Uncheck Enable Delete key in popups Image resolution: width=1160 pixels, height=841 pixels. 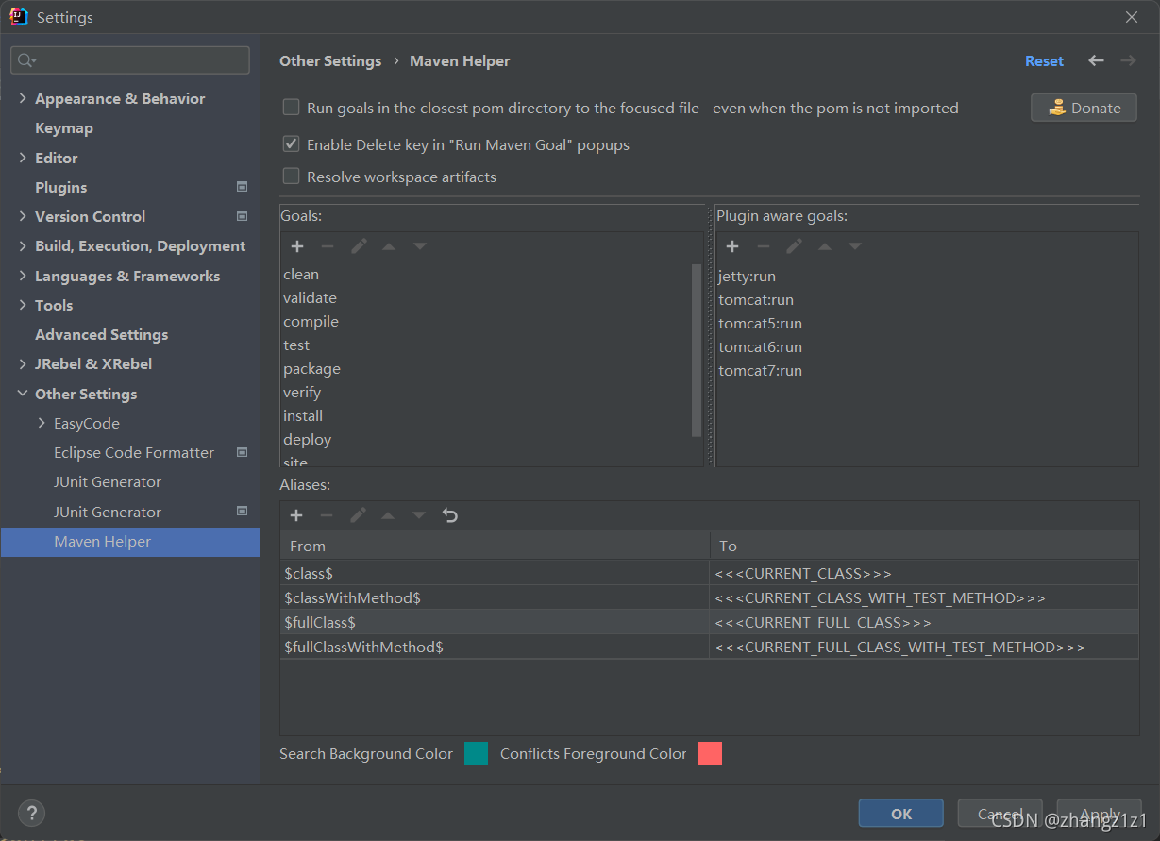[x=292, y=144]
